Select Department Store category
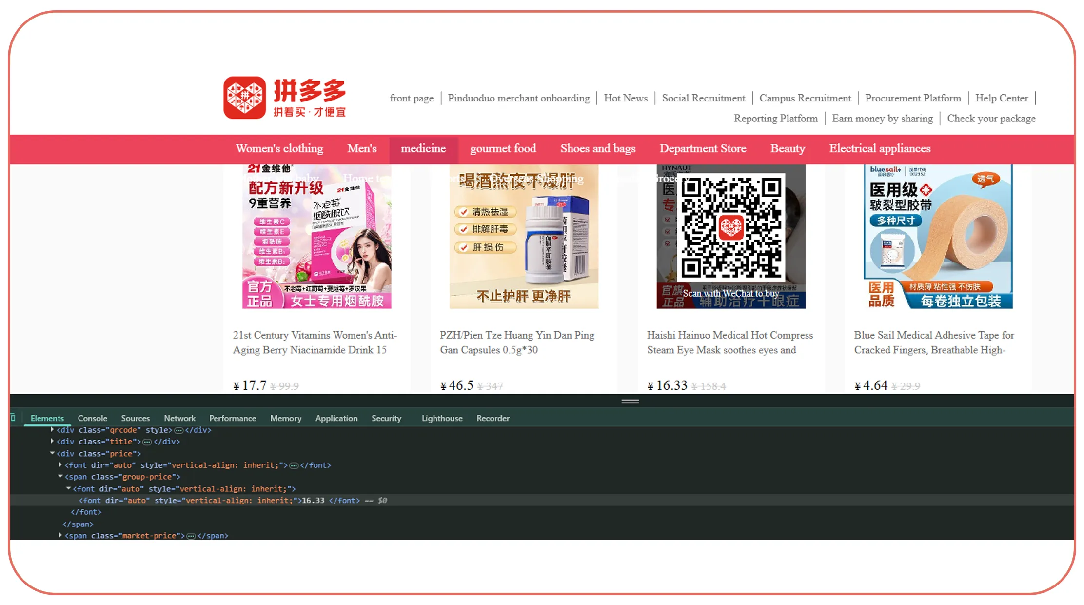Viewport: 1084px width, 605px height. click(703, 148)
